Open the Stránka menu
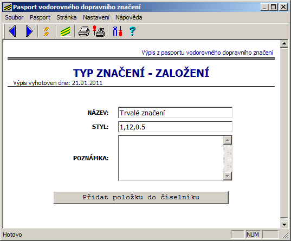The image size is (291, 241). tap(67, 17)
